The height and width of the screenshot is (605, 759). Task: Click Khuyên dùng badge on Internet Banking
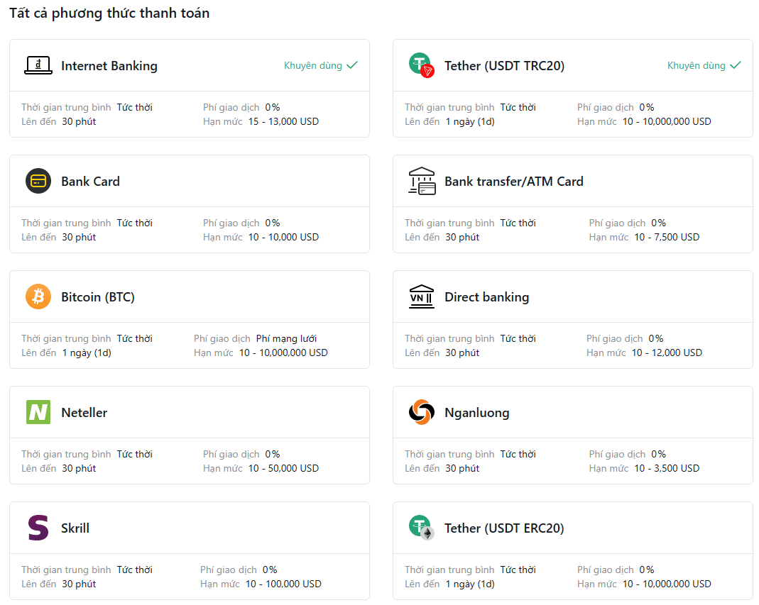pyautogui.click(x=320, y=65)
